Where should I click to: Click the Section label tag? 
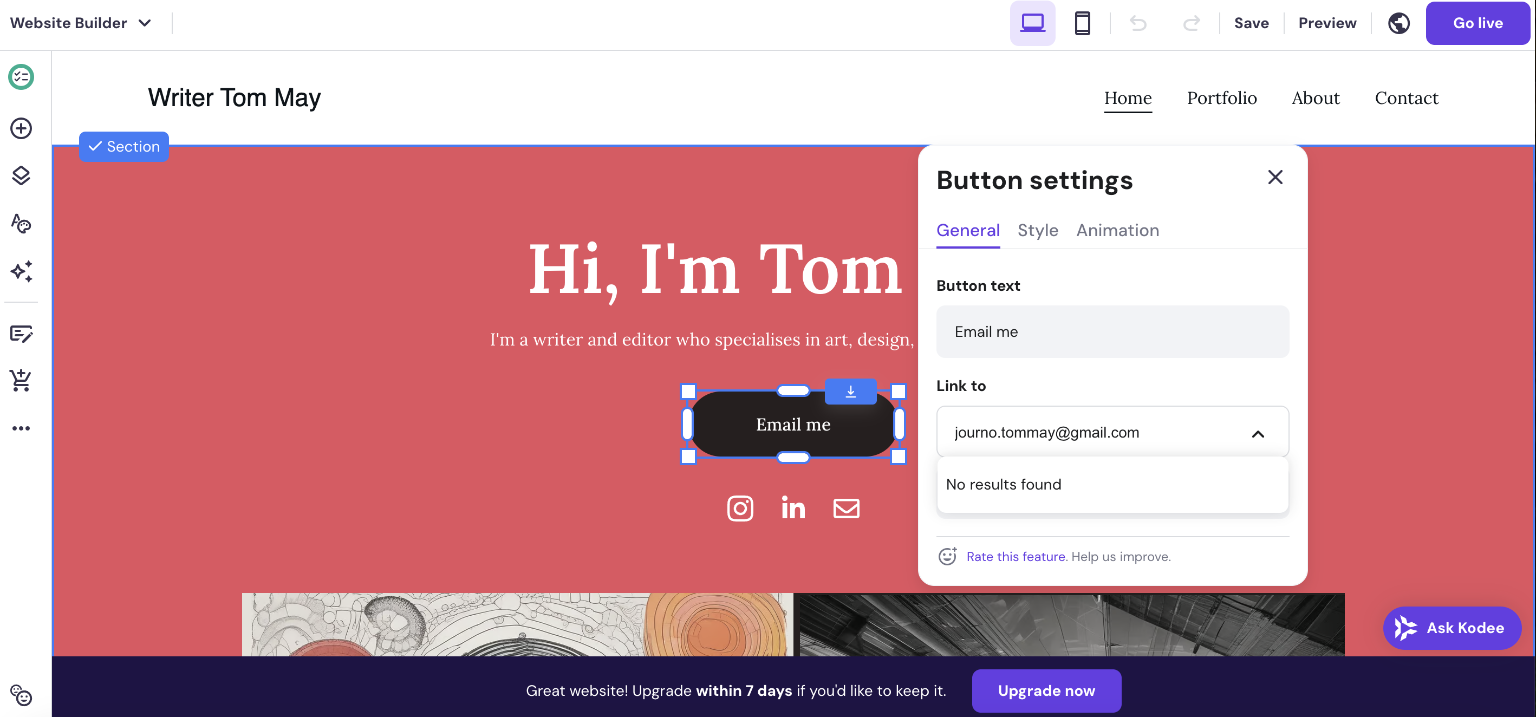tap(123, 147)
